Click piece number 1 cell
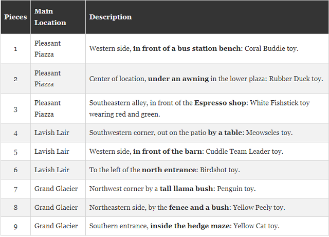329x237 pixels. (x=15, y=49)
